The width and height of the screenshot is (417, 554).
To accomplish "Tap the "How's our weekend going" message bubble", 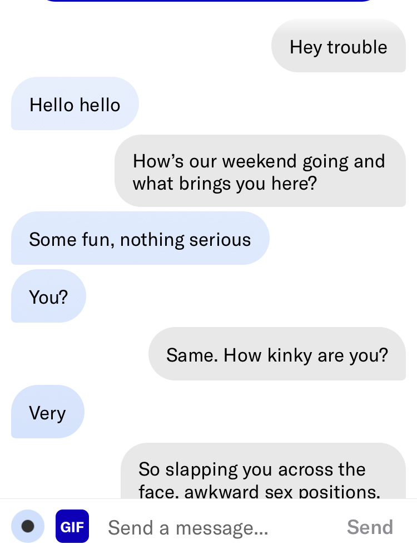I will click(260, 171).
